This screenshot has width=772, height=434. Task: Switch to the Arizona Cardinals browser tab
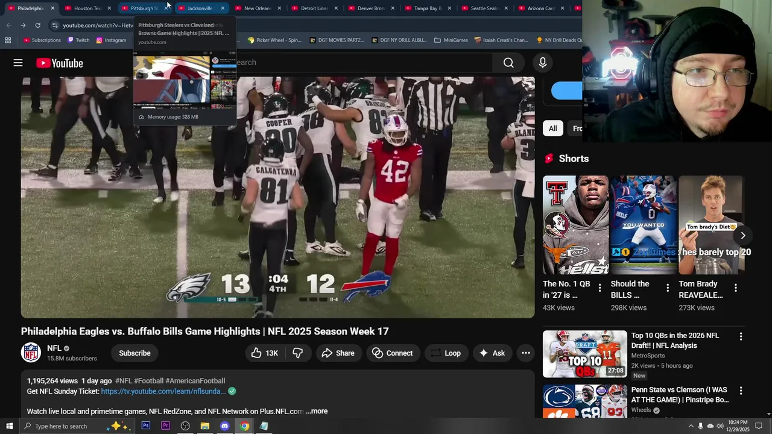pos(540,8)
